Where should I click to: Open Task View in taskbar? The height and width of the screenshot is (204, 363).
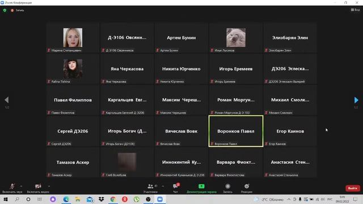click(40, 199)
